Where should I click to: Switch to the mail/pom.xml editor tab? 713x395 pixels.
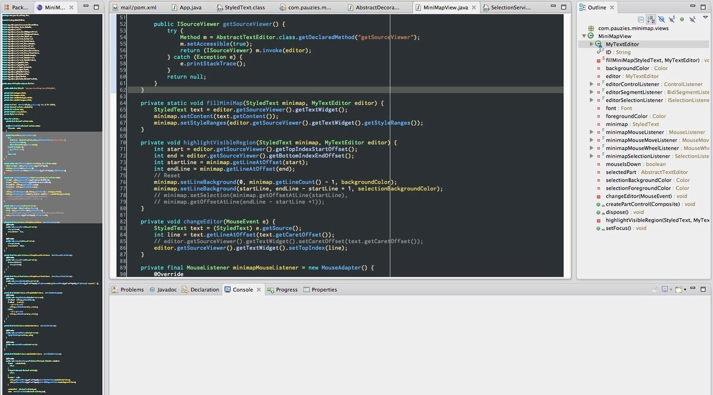click(x=134, y=8)
